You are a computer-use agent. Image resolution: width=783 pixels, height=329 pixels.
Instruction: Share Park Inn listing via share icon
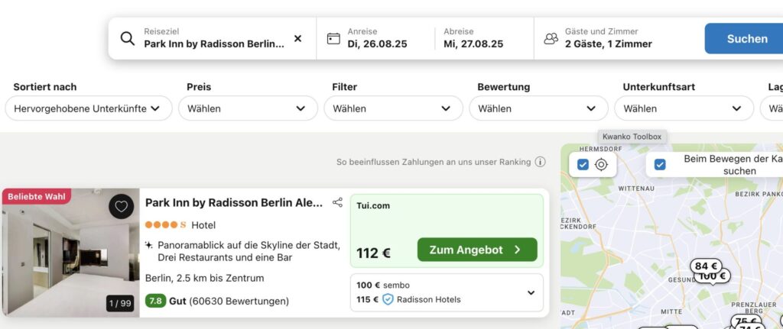click(337, 202)
